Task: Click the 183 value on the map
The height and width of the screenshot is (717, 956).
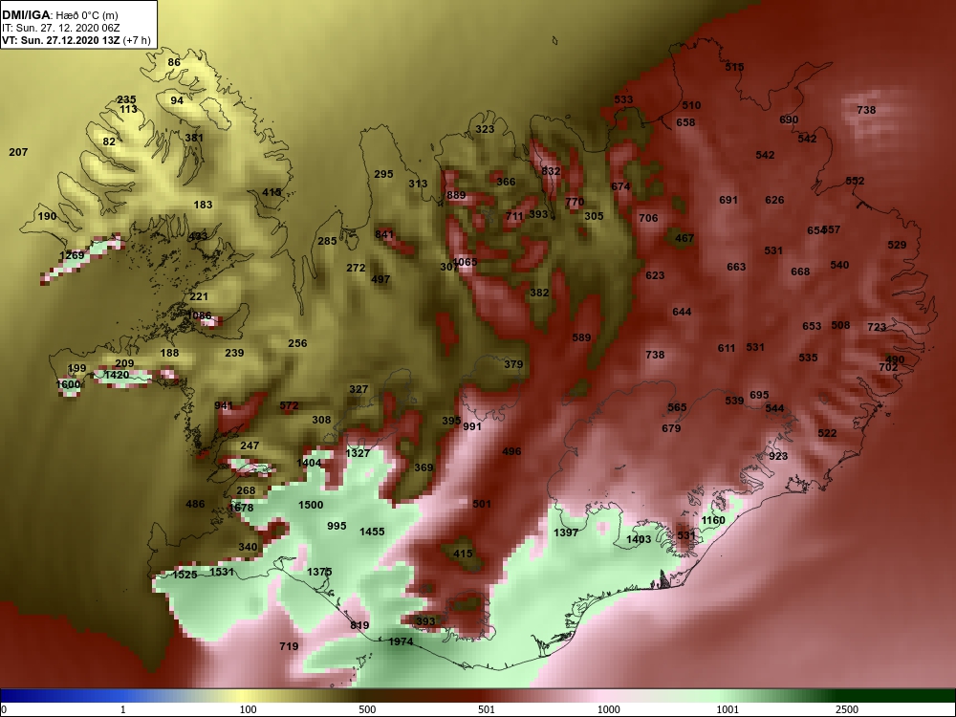Action: coord(203,205)
